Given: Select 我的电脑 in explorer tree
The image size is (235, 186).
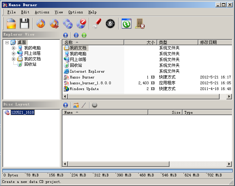Looking at the screenshot, I should (32, 48).
